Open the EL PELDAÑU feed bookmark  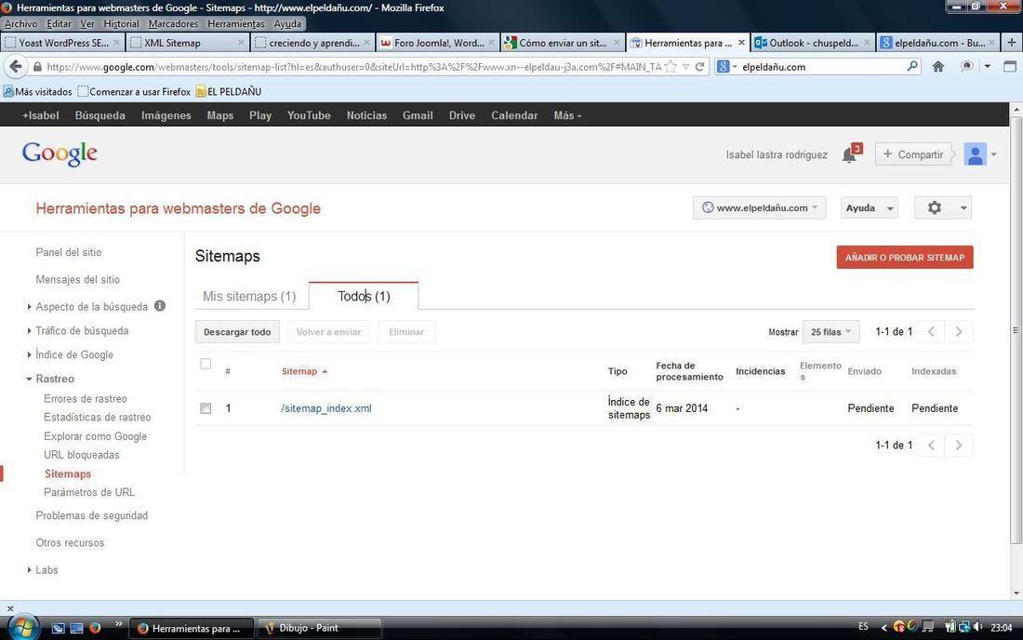(229, 91)
